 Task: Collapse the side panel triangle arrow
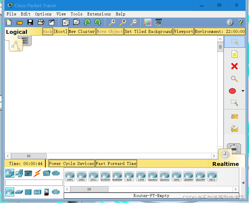(x=243, y=183)
